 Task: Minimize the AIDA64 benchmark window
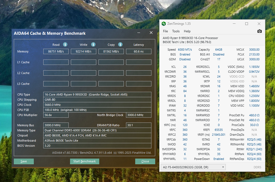(139, 33)
